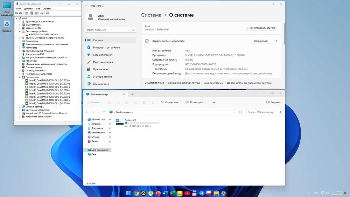Collapse the Процессоры tree node

pos(20,77)
